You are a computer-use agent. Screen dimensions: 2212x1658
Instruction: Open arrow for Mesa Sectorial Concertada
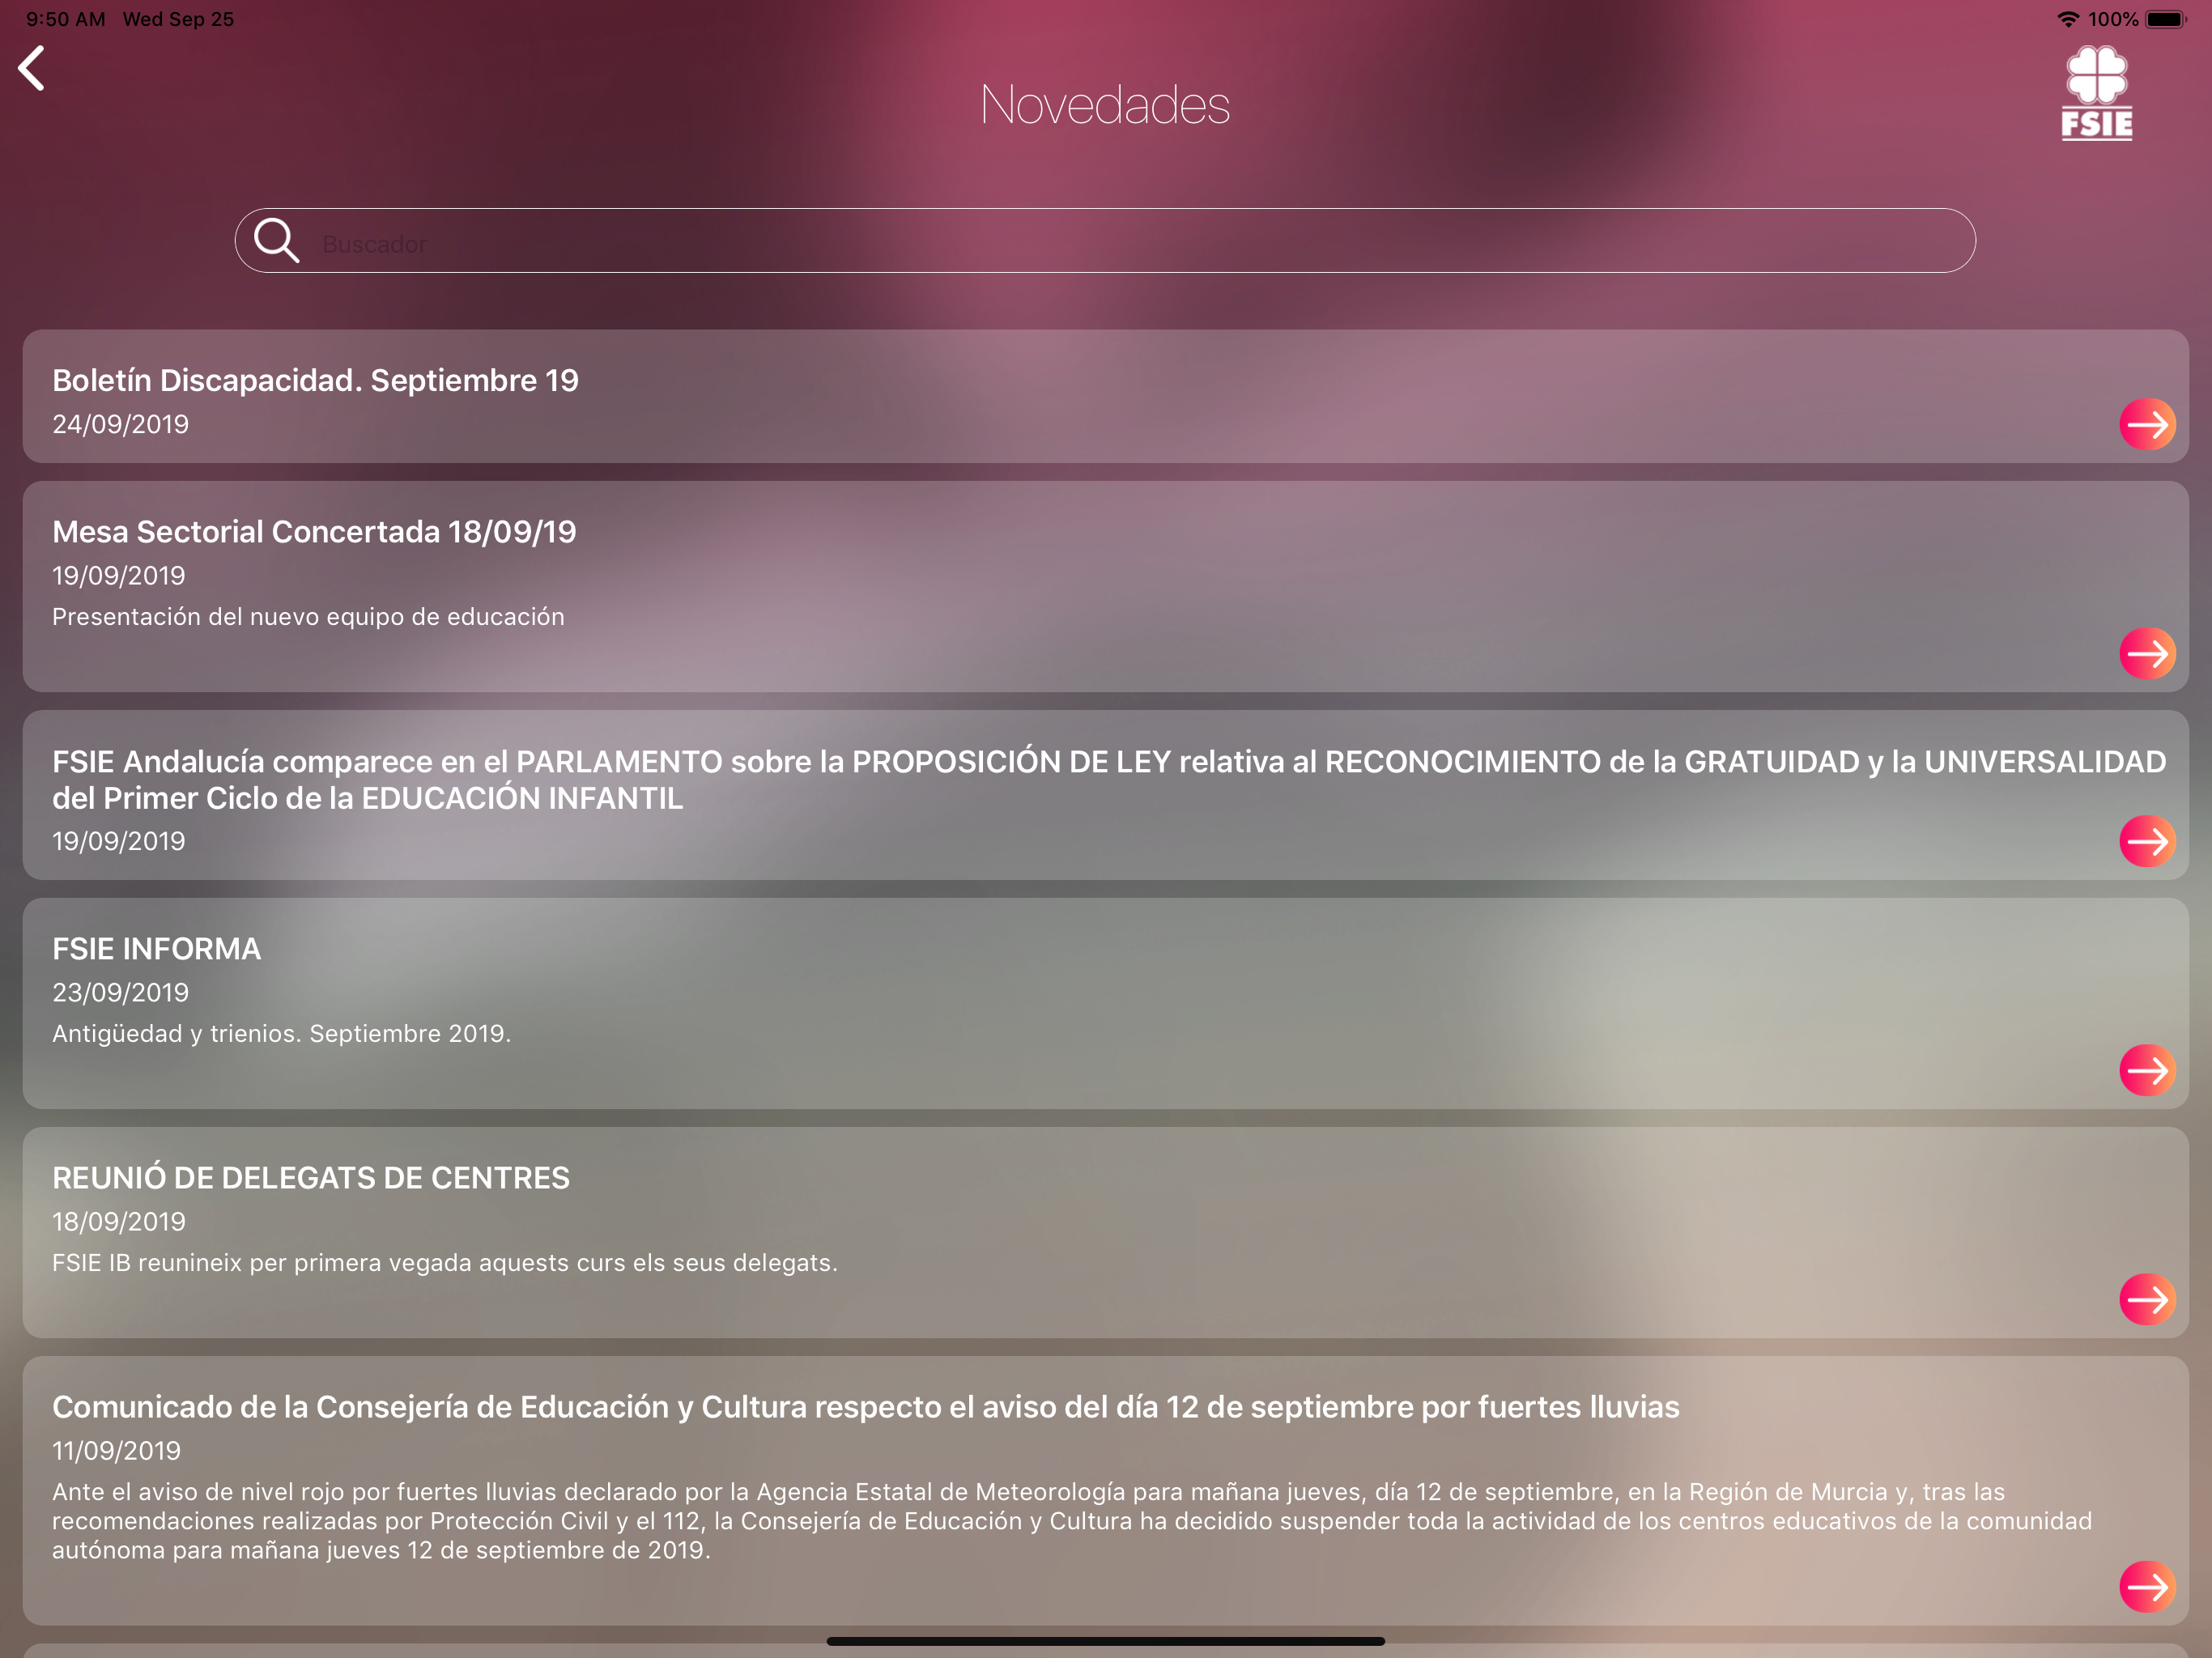point(2147,654)
